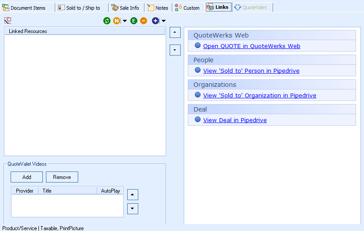Image resolution: width=364 pixels, height=231 pixels.
Task: Move video down in QuoteValet Videos list
Action: coord(133,209)
